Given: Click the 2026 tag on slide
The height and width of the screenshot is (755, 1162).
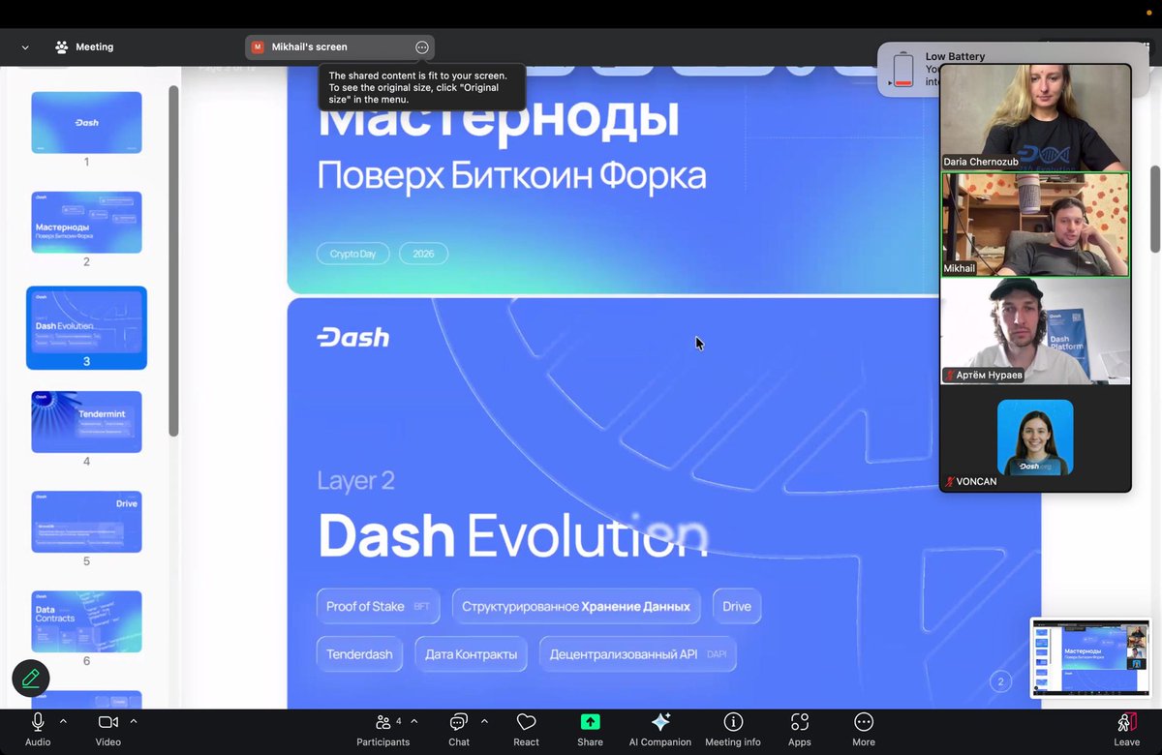Looking at the screenshot, I should [x=423, y=254].
